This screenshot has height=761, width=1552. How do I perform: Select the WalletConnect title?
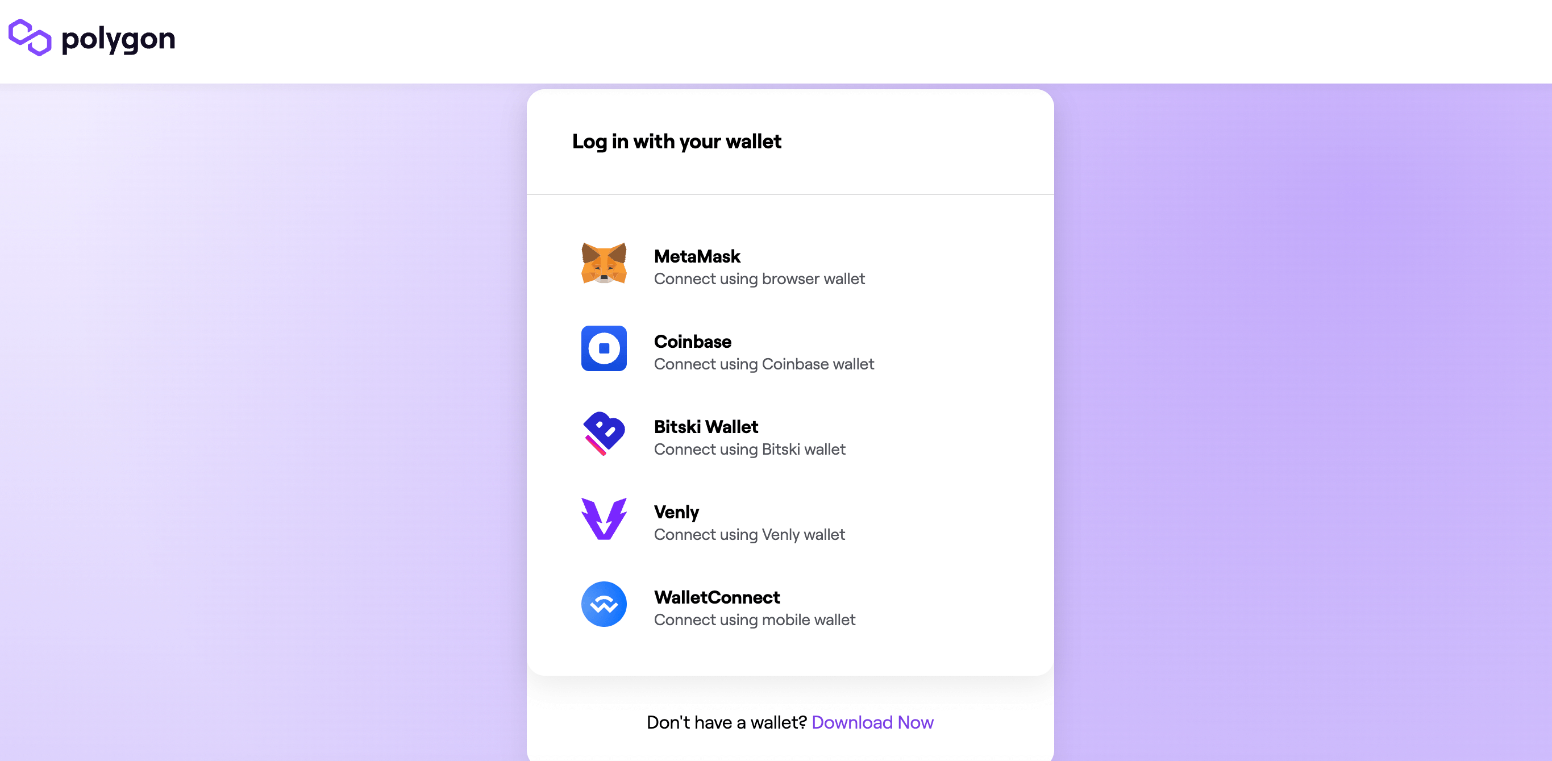(x=717, y=597)
